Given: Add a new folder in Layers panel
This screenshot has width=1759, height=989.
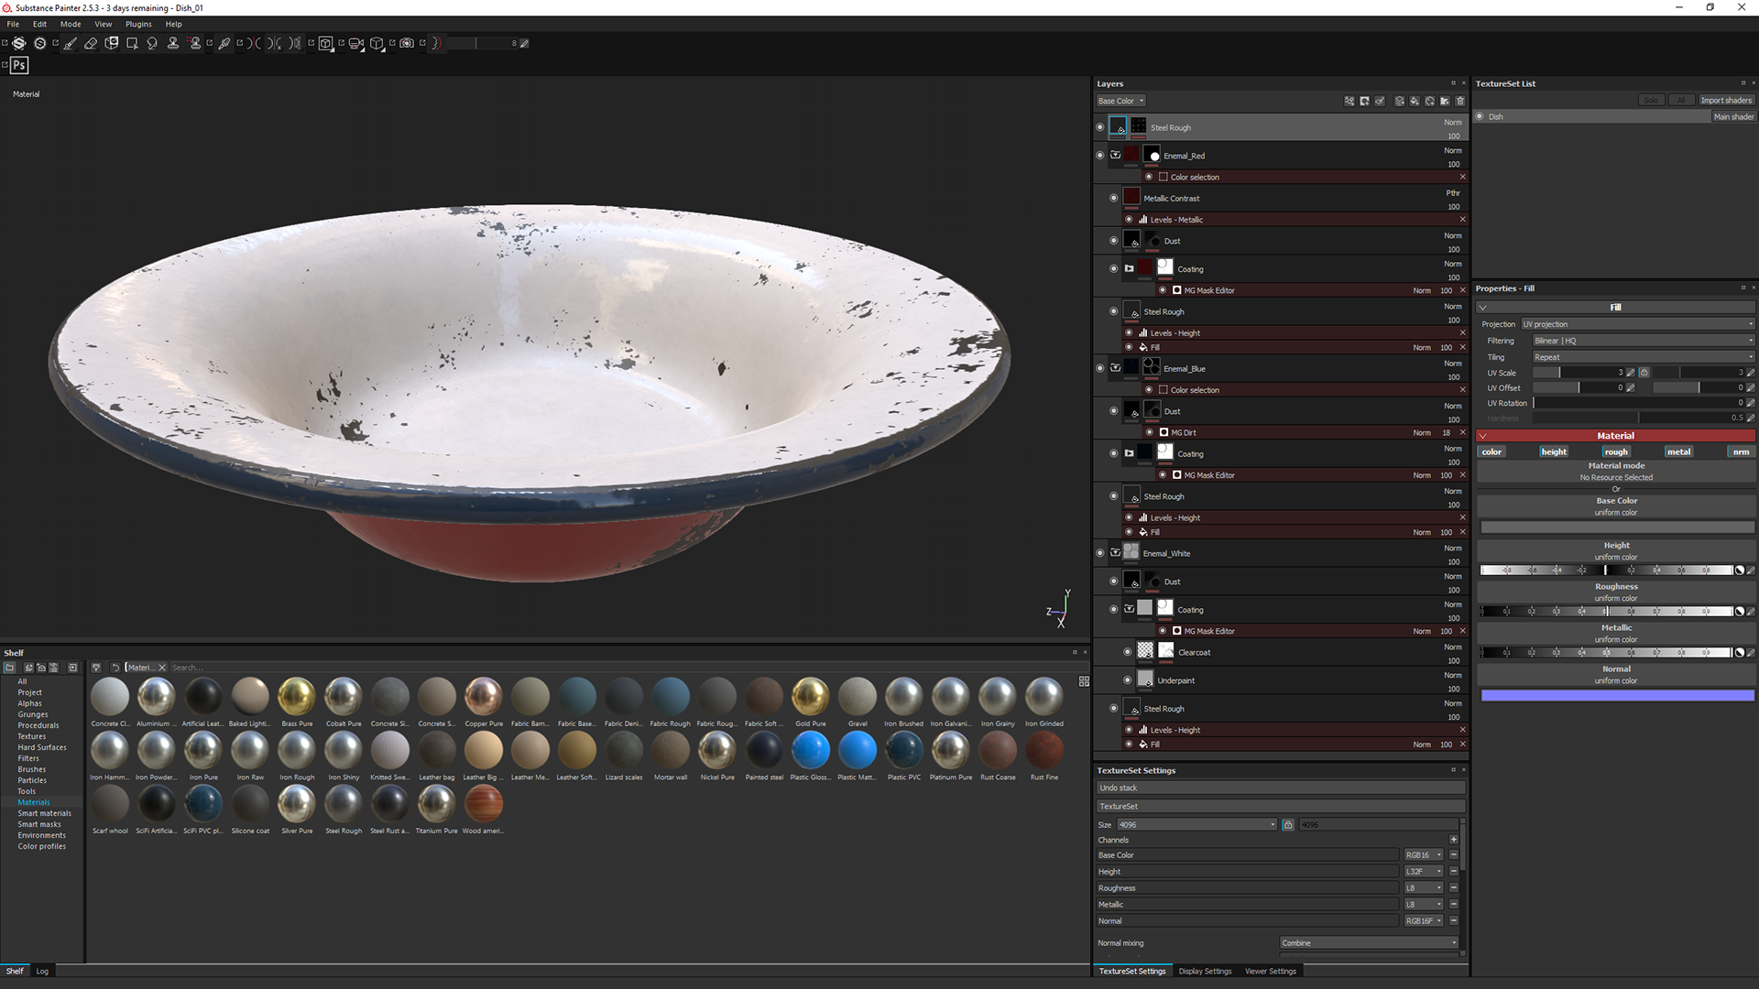Looking at the screenshot, I should point(1445,101).
